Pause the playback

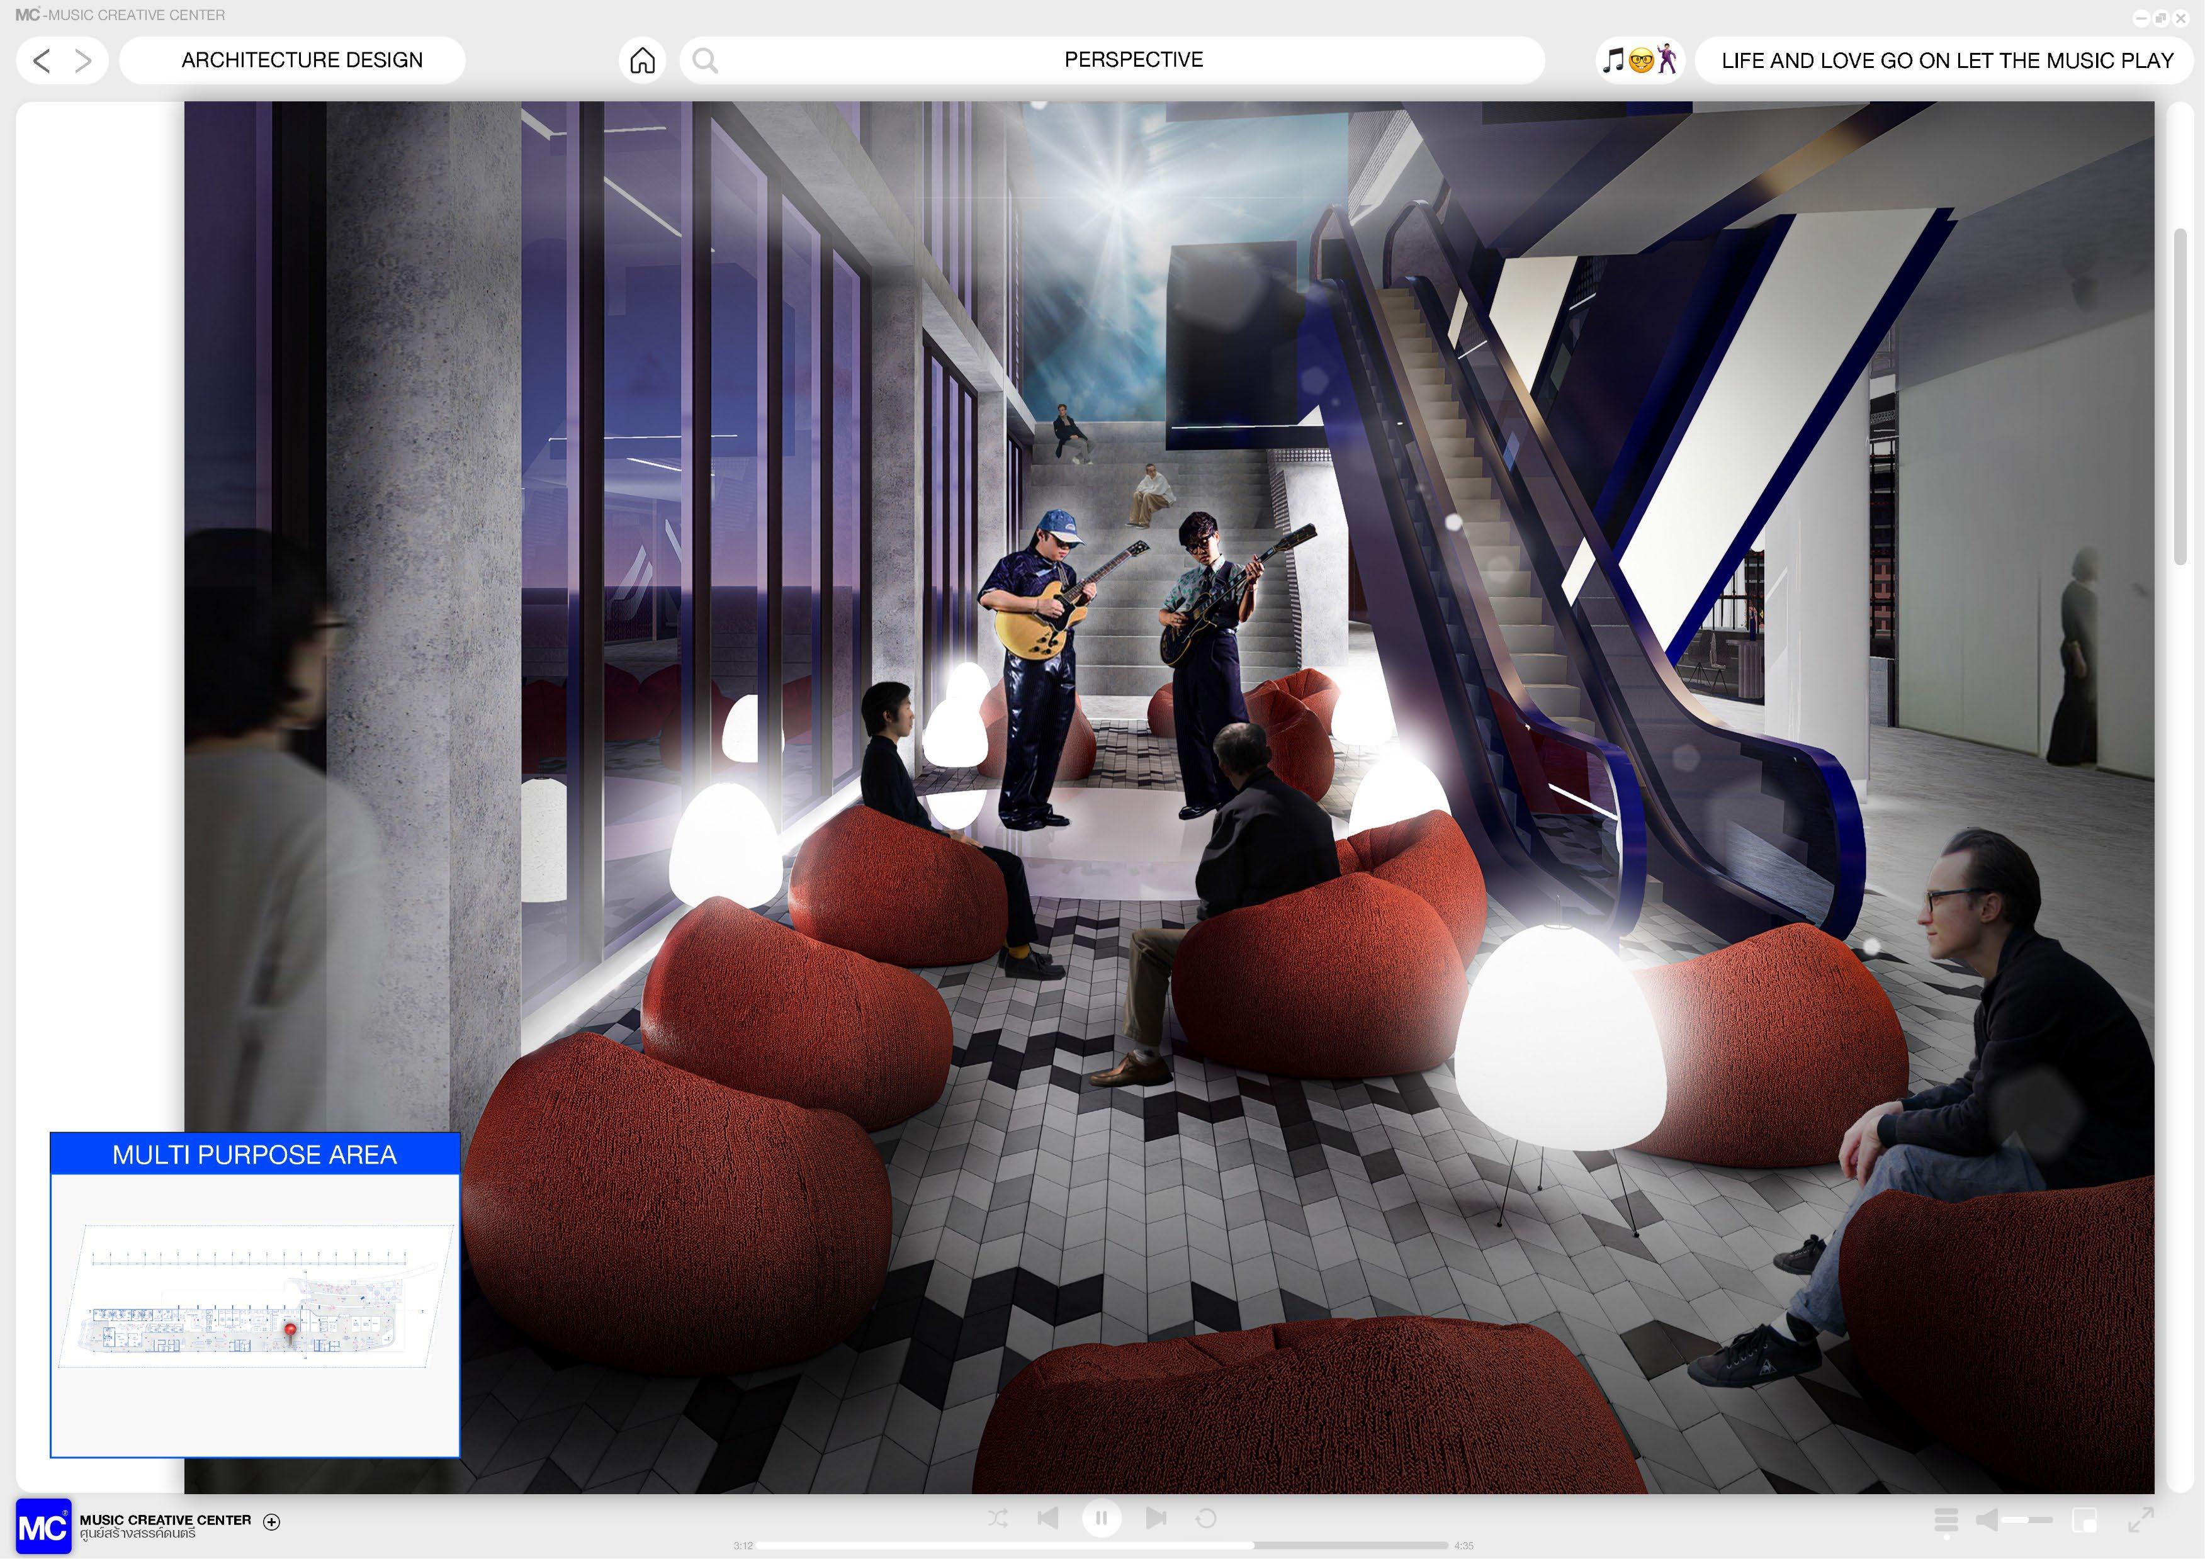click(1102, 1517)
